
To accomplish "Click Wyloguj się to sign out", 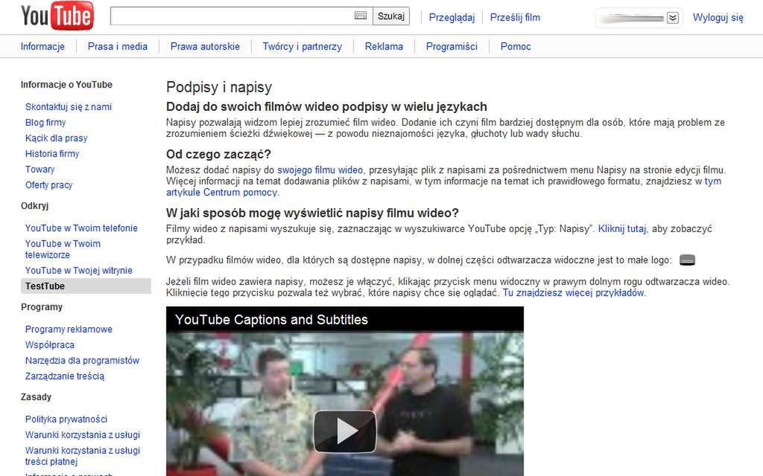I will coord(718,18).
